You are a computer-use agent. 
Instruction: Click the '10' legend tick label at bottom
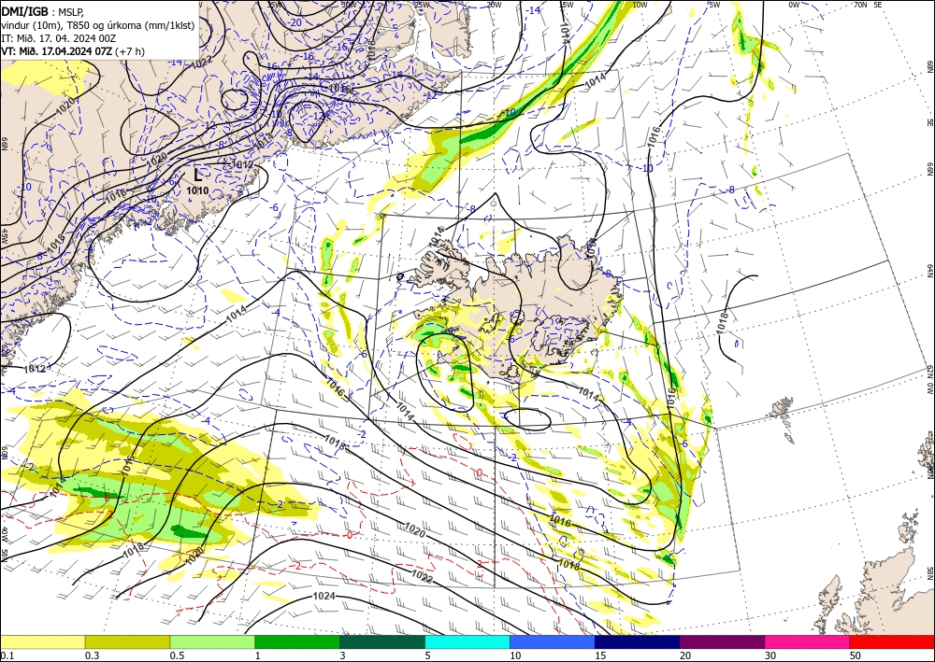pyautogui.click(x=515, y=655)
